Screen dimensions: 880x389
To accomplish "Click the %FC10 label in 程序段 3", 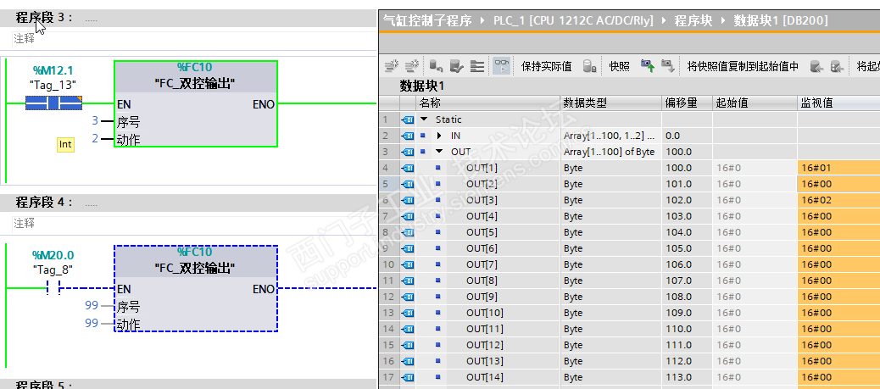I will click(x=195, y=67).
